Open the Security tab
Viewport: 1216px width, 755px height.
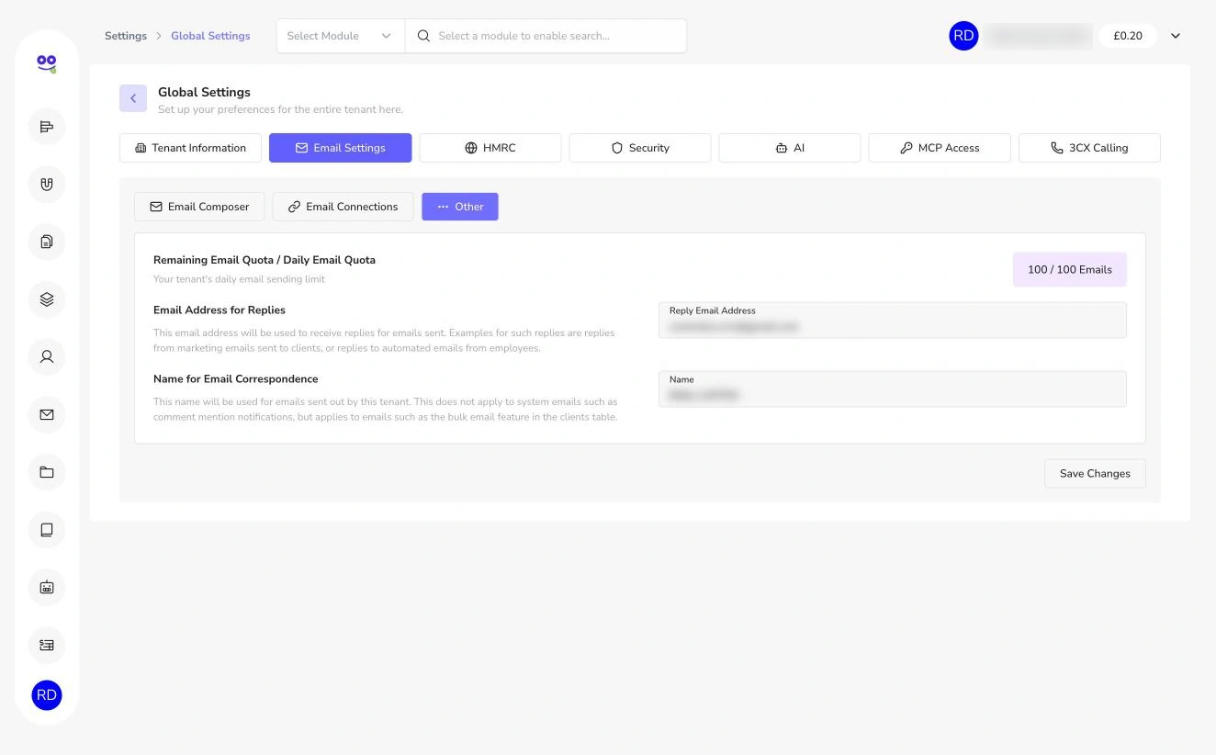click(640, 148)
